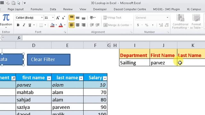The height and width of the screenshot is (115, 205).
Task: Increase decimal places icon
Action: click(x=161, y=25)
